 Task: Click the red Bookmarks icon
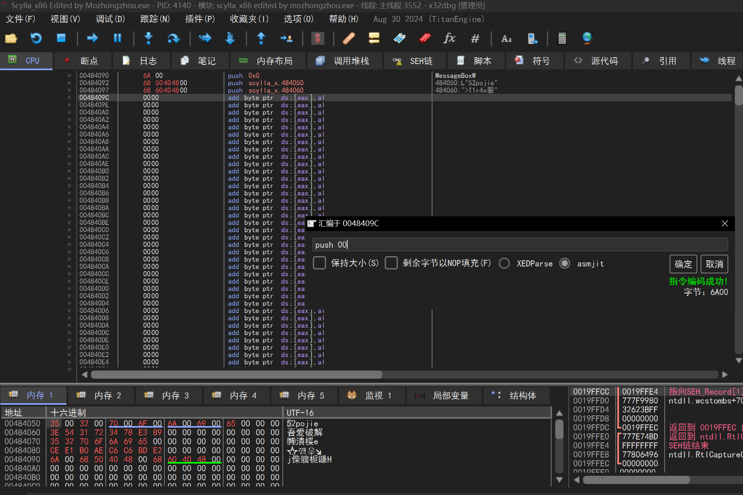point(425,38)
